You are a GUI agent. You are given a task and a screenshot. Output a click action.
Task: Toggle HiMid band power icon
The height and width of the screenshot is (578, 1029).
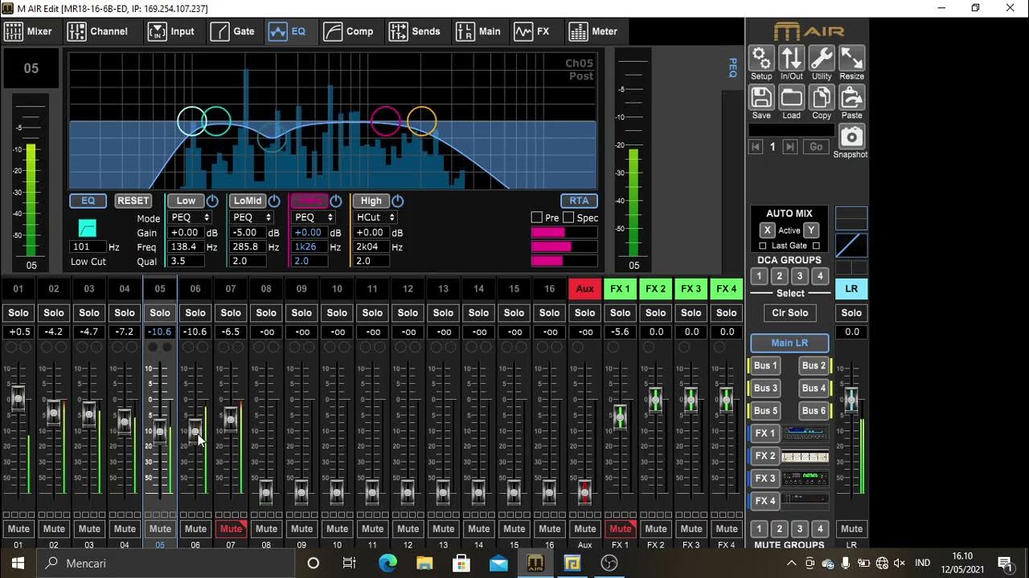click(336, 201)
